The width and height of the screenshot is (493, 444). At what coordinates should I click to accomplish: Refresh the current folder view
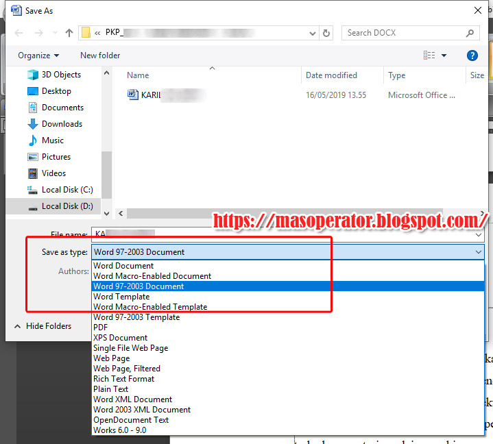point(326,33)
